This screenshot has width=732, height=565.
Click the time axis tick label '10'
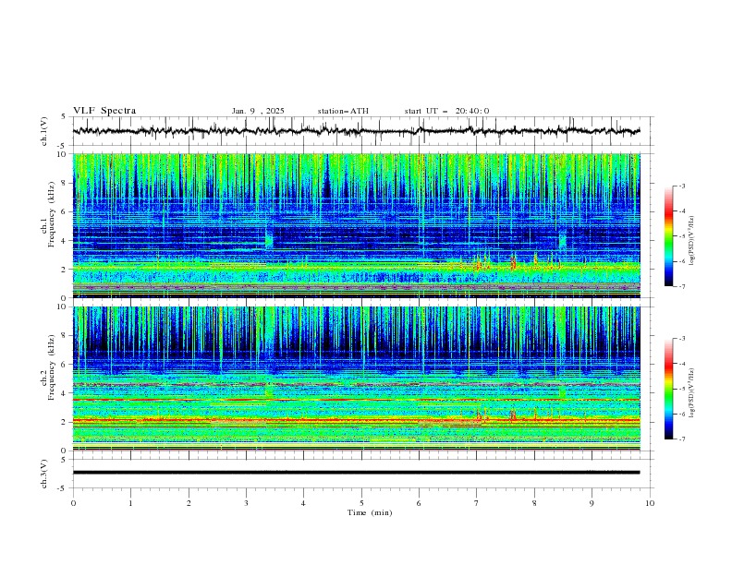tap(650, 503)
